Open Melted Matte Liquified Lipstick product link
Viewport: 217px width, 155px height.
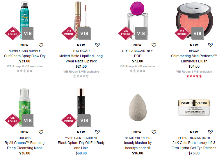coord(81,59)
